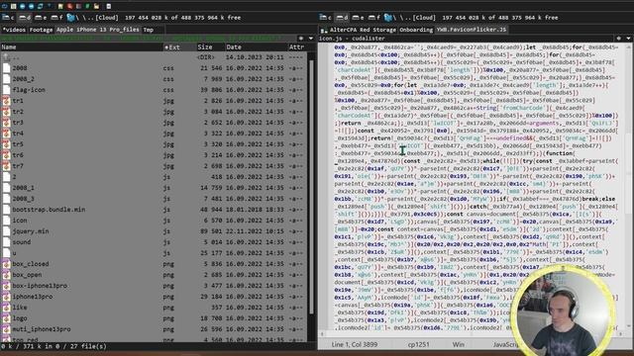
Task: Sort files by the Date column
Action: (256, 47)
